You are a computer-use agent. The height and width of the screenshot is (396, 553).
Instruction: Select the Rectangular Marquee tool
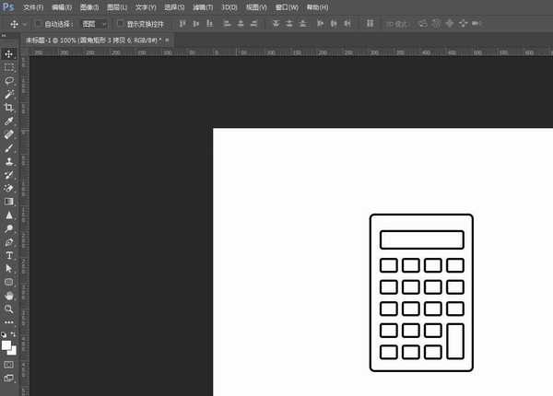(x=9, y=67)
